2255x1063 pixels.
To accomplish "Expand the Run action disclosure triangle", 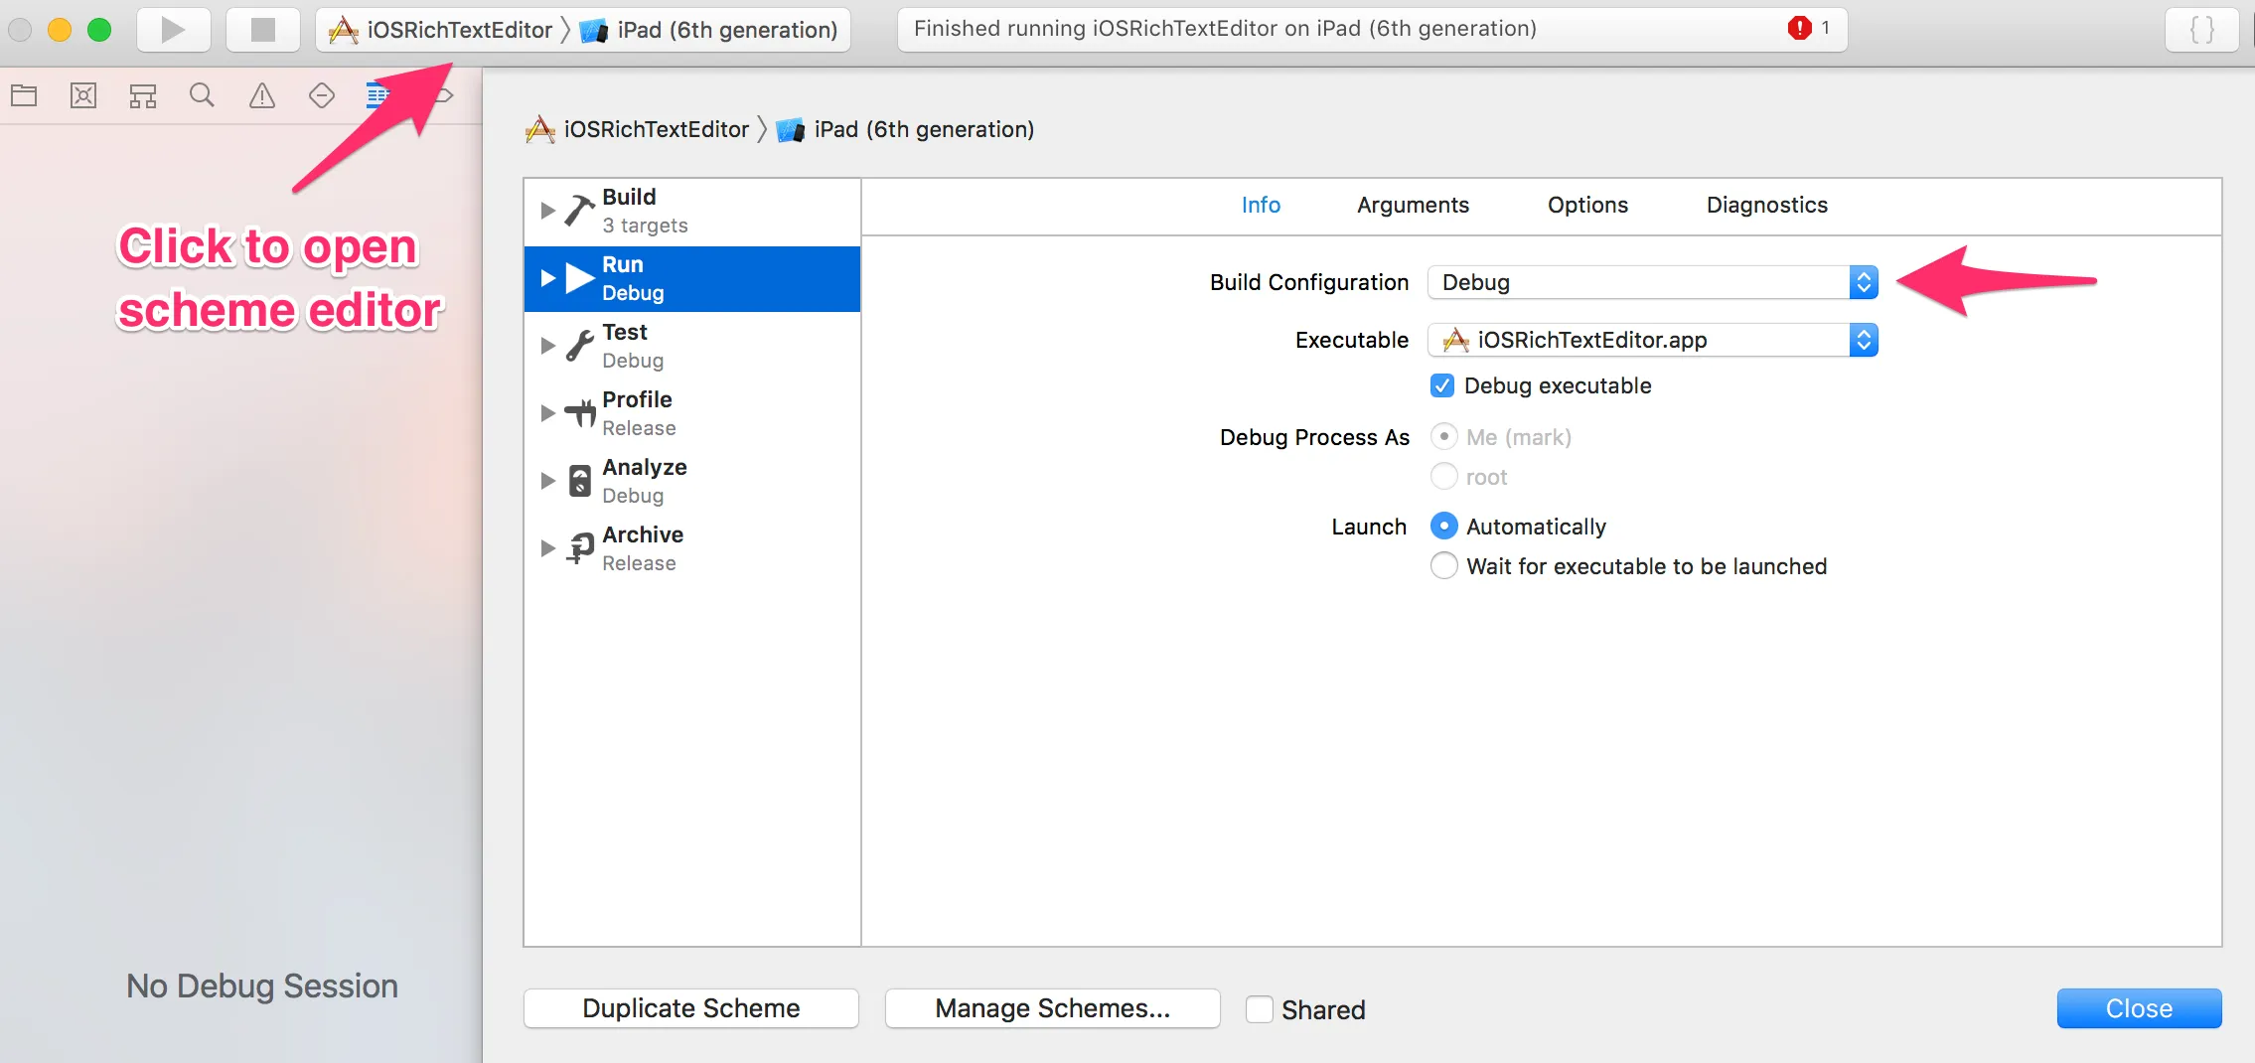I will pos(547,278).
